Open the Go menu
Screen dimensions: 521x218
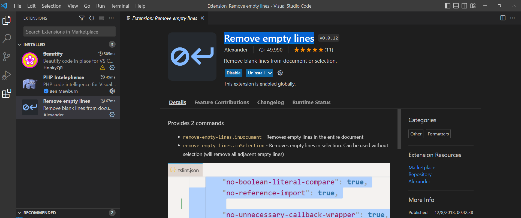[87, 6]
